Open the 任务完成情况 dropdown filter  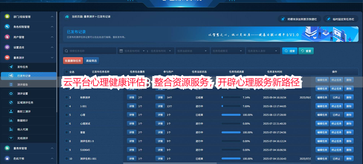pos(228,51)
